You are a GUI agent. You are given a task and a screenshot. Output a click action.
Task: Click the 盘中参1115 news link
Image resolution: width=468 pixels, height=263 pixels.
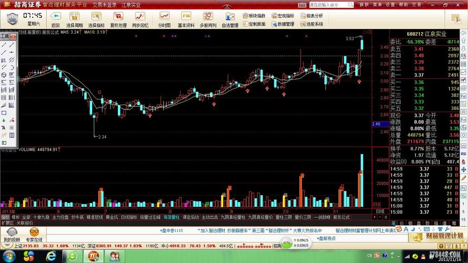pos(172,230)
